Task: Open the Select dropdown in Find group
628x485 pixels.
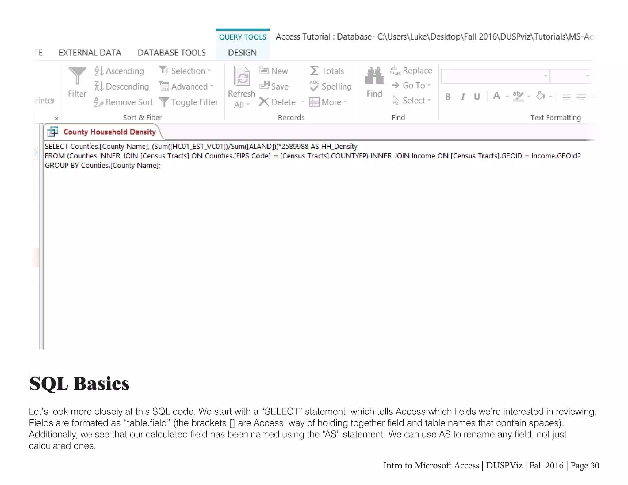Action: coord(412,100)
